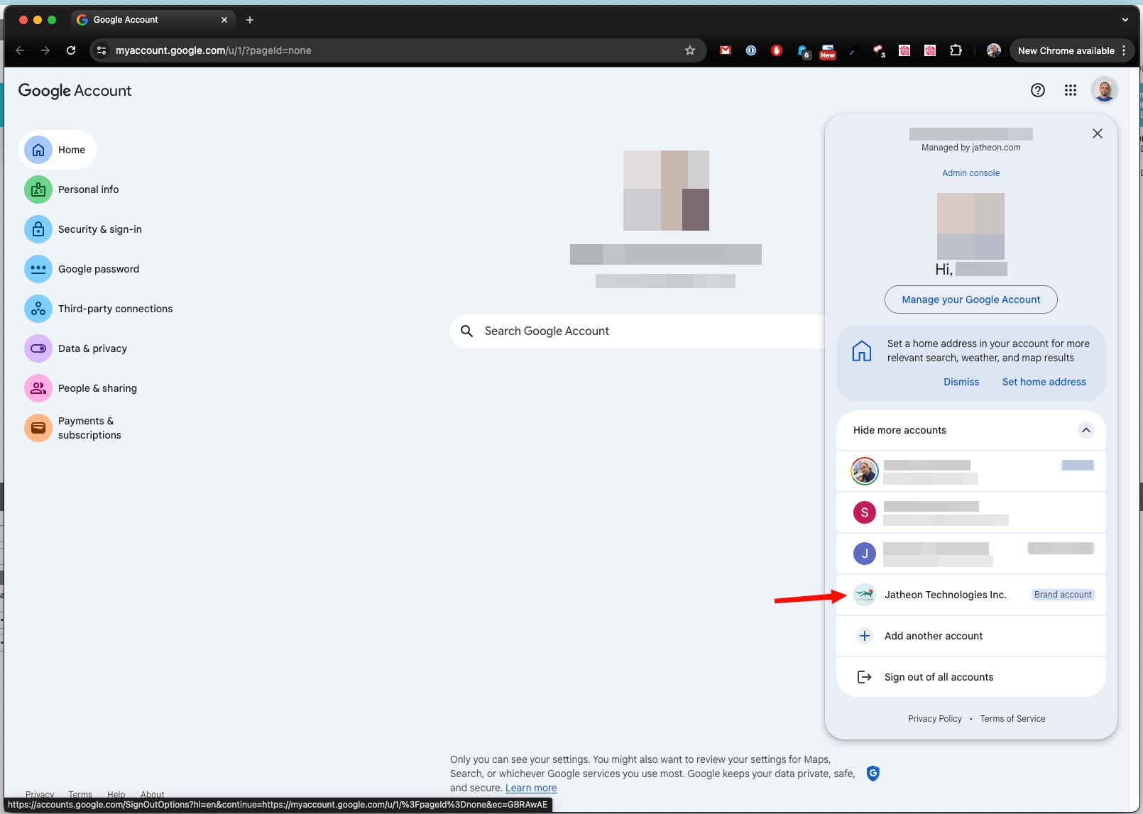Dismiss the home address suggestion
The image size is (1143, 814).
[x=961, y=382]
